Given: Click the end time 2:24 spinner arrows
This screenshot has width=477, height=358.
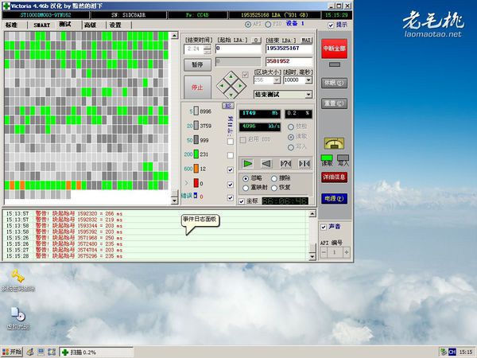Looking at the screenshot, I should click(207, 49).
